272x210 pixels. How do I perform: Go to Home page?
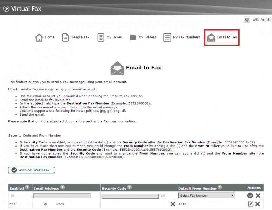click(49, 37)
